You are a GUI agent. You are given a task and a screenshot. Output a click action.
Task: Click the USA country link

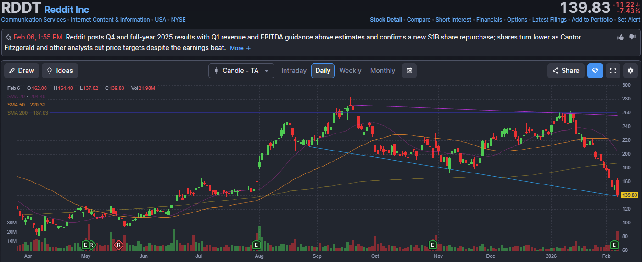tap(160, 20)
